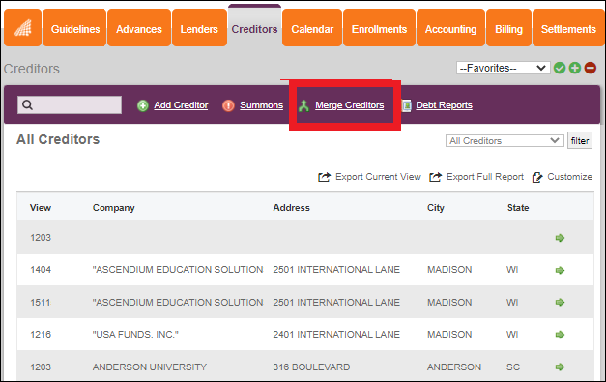The image size is (606, 382).
Task: Click the Export Current View icon
Action: 324,177
